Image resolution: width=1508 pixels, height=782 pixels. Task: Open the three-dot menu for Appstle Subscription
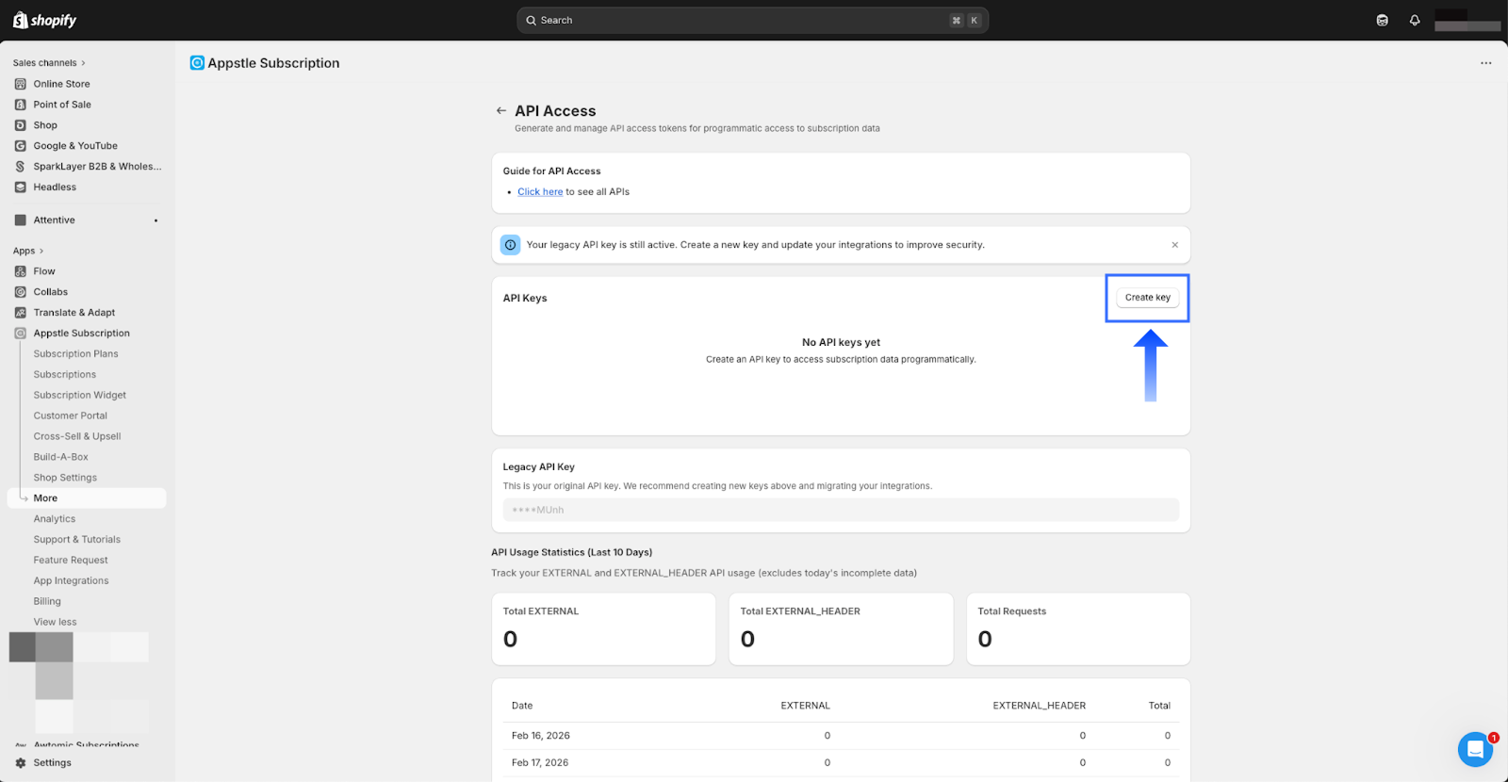pos(1485,63)
